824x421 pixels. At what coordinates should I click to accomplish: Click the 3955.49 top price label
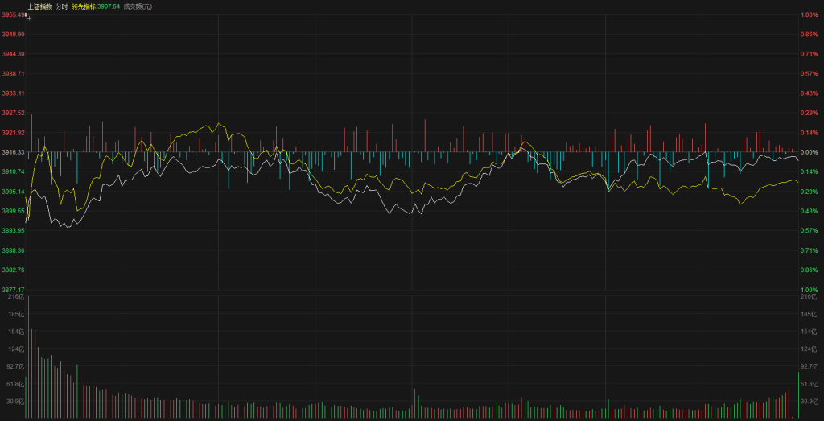coord(14,14)
